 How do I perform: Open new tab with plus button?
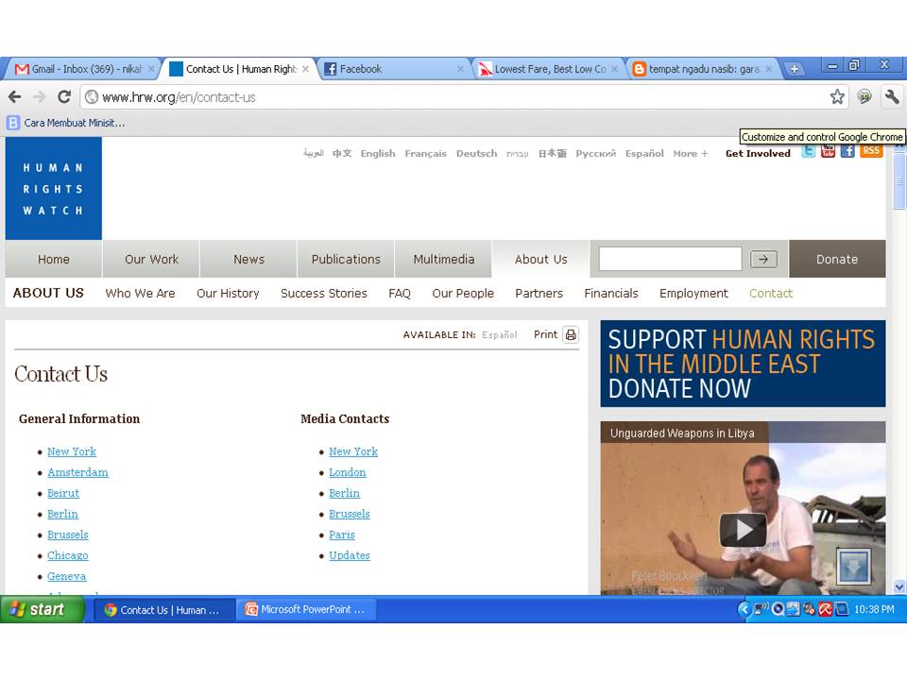click(x=795, y=69)
